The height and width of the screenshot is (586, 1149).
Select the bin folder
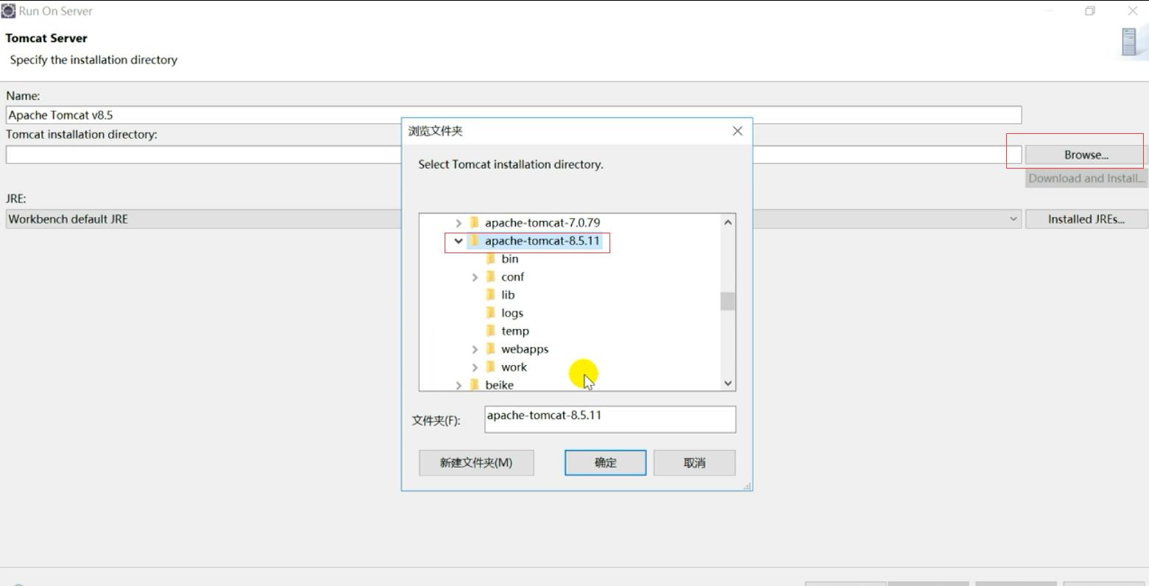pyautogui.click(x=510, y=258)
